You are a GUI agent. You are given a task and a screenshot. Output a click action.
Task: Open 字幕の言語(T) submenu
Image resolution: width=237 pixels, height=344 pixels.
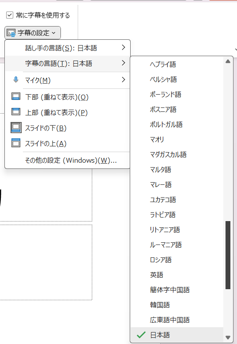pyautogui.click(x=68, y=63)
